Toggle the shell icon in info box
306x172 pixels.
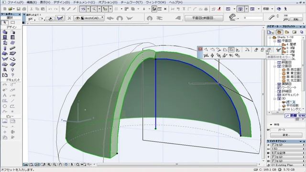[60, 18]
